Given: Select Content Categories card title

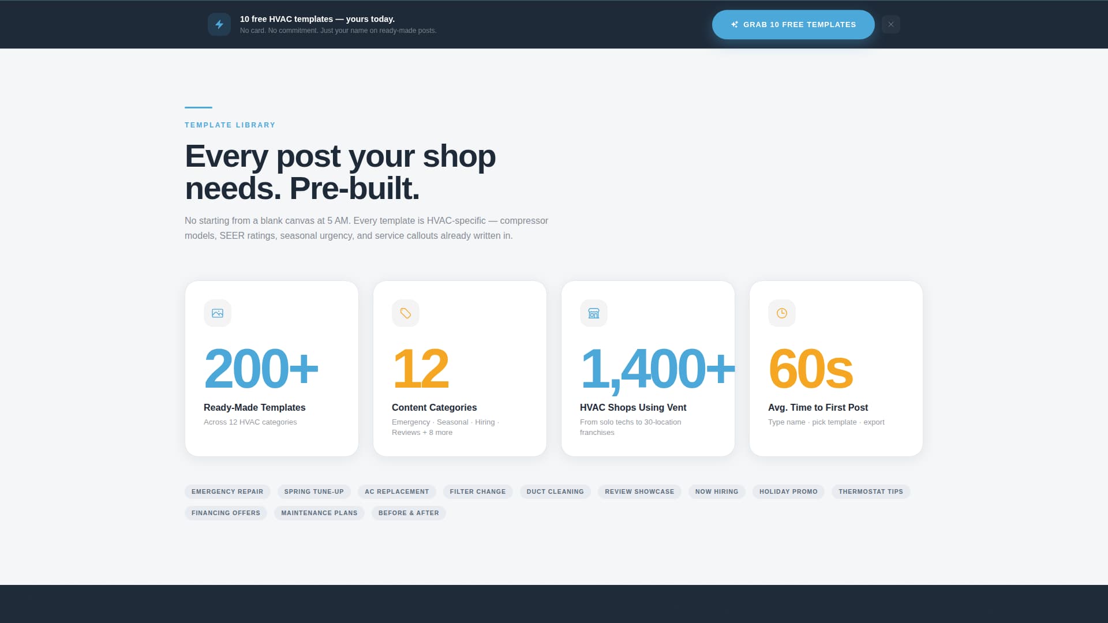Looking at the screenshot, I should pyautogui.click(x=434, y=407).
